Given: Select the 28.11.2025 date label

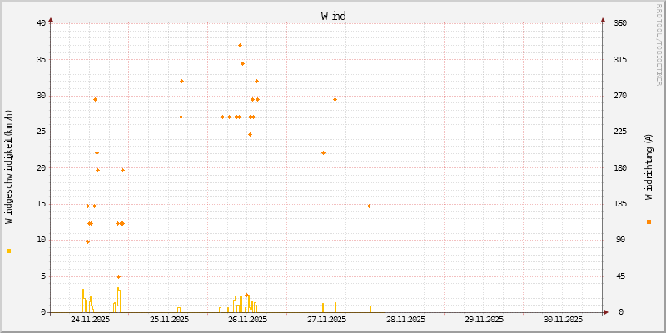Looking at the screenshot, I should pyautogui.click(x=405, y=319).
